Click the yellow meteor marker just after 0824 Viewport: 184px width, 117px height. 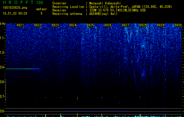tap(77, 115)
